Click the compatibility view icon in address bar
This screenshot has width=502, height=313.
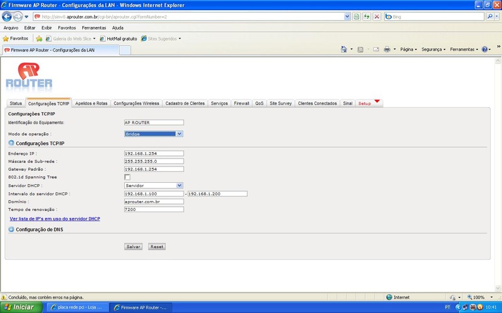pos(356,17)
